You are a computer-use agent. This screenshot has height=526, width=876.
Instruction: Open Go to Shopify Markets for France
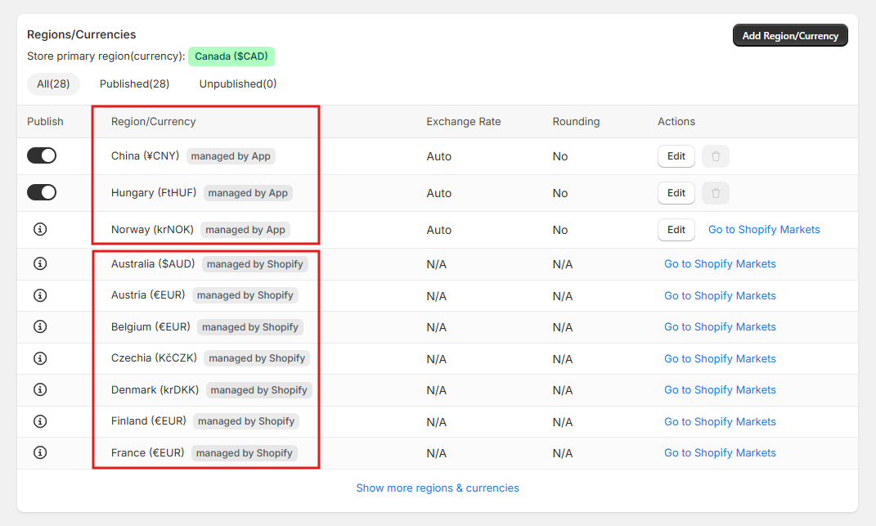[720, 452]
